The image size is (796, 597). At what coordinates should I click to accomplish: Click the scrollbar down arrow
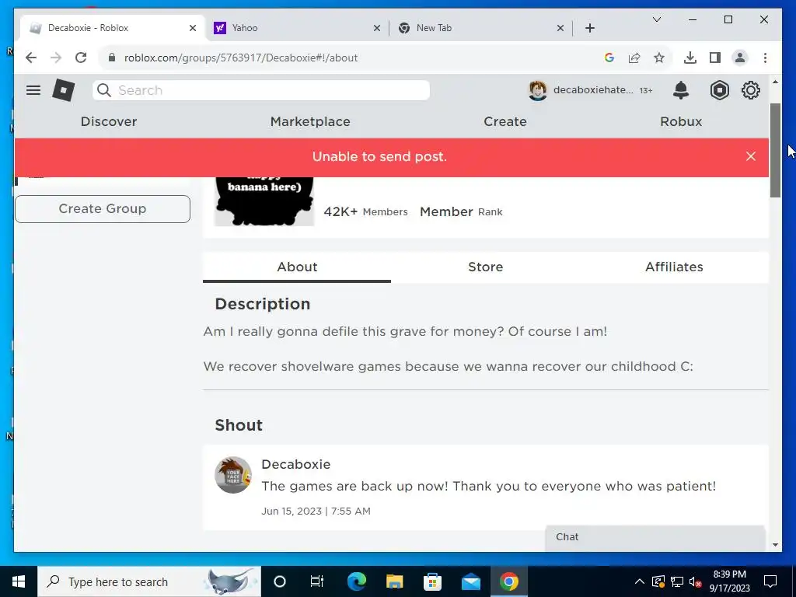[775, 545]
